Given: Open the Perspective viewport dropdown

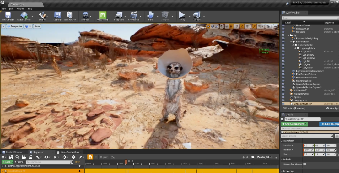Looking at the screenshot, I should click(15, 26).
